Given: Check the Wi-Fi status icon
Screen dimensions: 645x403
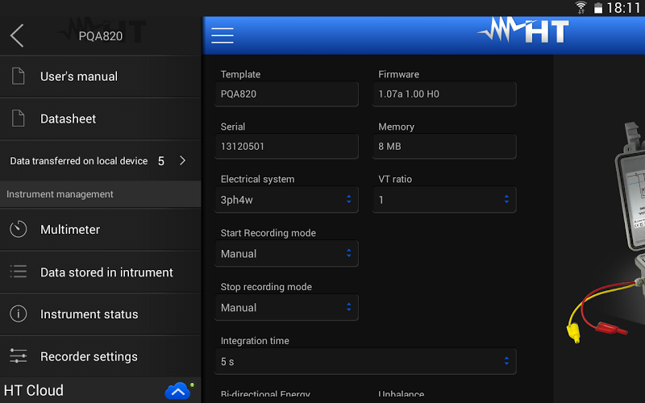Looking at the screenshot, I should (x=580, y=7).
